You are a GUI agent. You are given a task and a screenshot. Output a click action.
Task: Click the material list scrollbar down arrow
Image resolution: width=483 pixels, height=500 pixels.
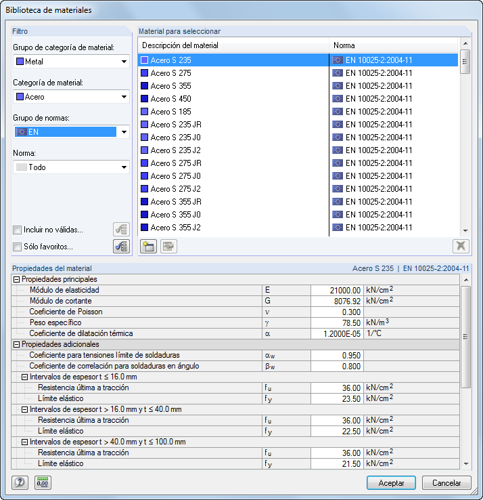coord(465,230)
